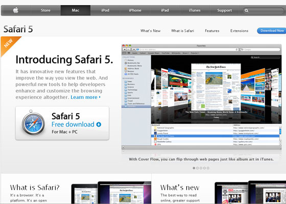Select the third carousel dot

point(201,168)
